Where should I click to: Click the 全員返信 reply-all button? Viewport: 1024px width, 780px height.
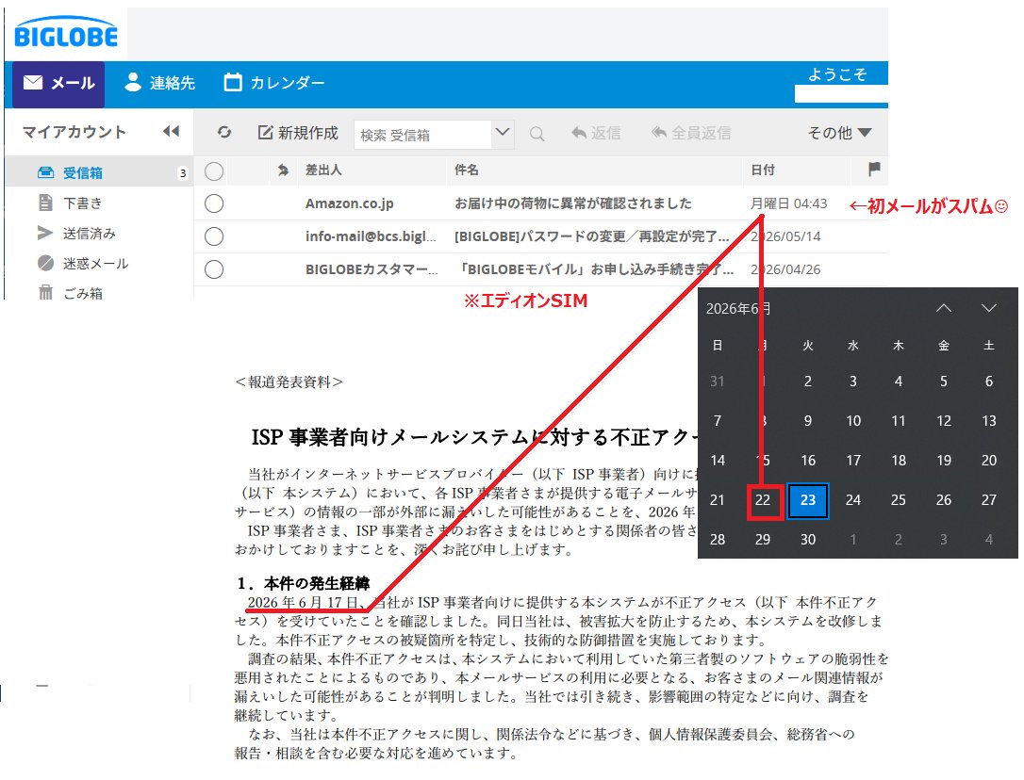(x=691, y=133)
